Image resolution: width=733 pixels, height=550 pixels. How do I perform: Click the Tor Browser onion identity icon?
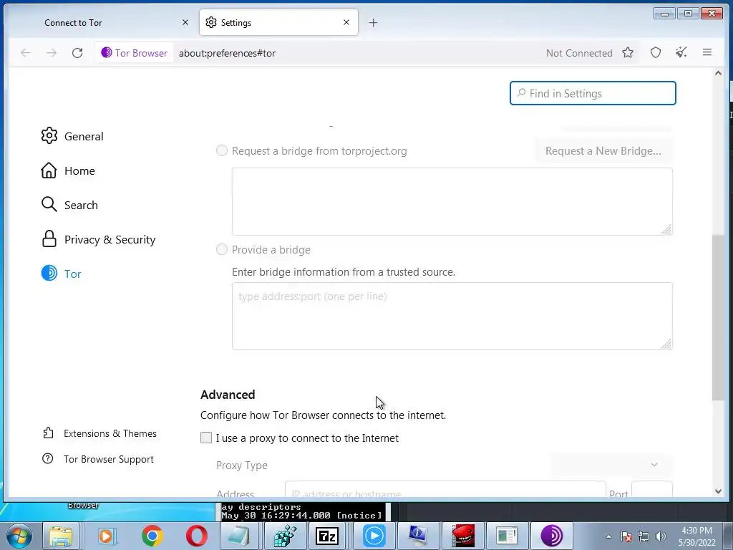107,53
